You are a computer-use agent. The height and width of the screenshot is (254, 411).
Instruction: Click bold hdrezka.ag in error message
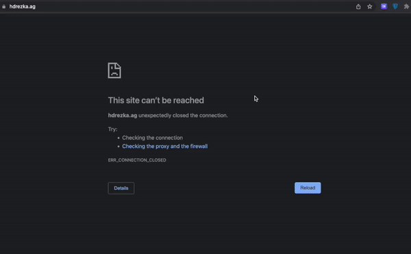123,115
